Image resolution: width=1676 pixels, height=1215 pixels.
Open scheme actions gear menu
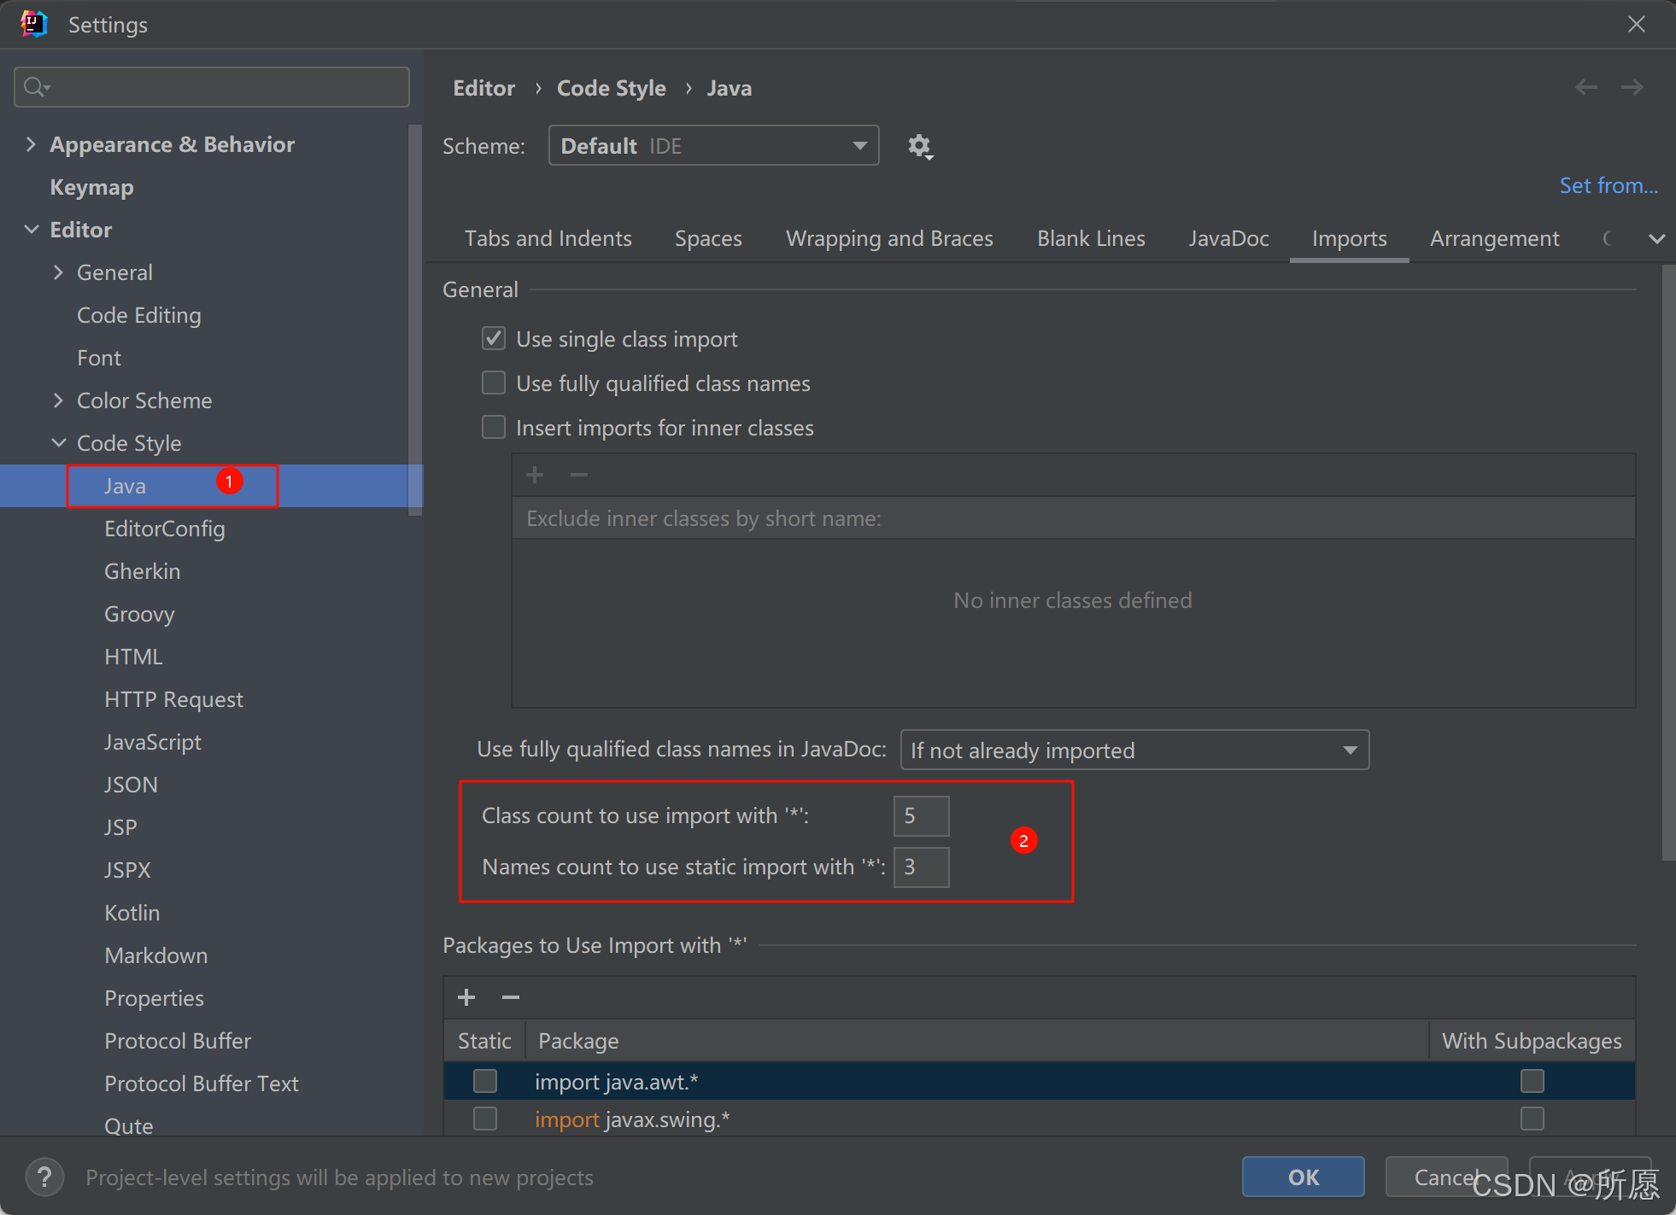click(x=919, y=147)
